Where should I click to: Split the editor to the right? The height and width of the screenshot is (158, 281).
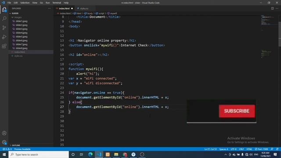tap(272, 8)
